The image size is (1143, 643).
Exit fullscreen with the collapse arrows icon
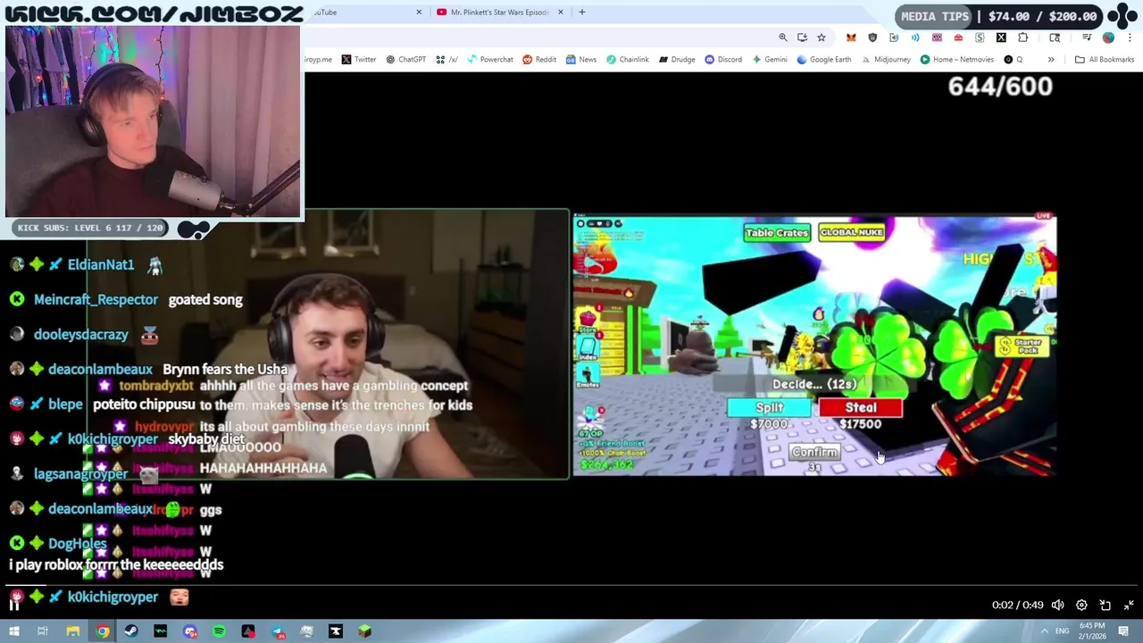pos(1129,605)
